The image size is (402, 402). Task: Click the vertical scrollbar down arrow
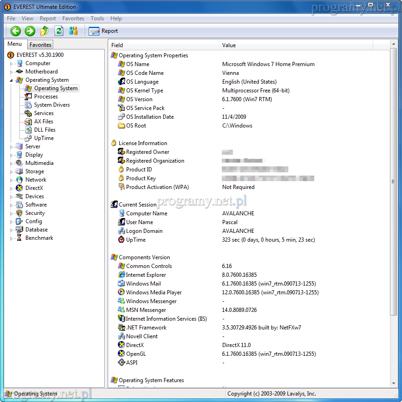coord(394,383)
